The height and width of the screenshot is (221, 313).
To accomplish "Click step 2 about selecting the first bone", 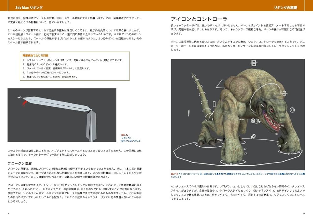I will click(45, 64).
